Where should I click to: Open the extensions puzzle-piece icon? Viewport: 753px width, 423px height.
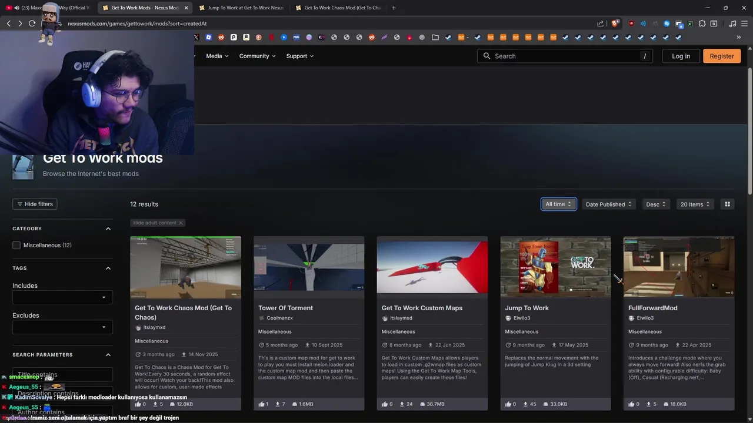[702, 23]
